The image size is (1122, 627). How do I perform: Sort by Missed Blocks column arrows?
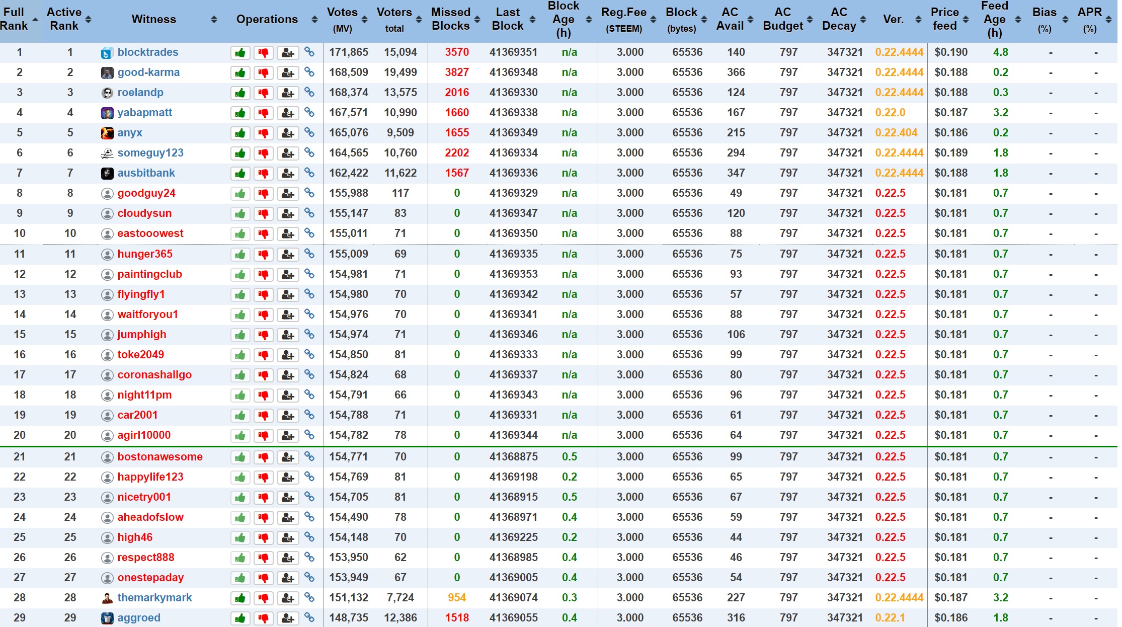pyautogui.click(x=477, y=20)
